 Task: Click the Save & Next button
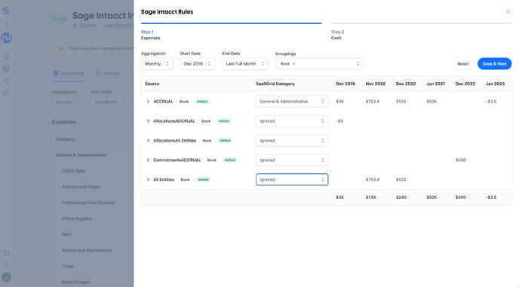coord(495,64)
